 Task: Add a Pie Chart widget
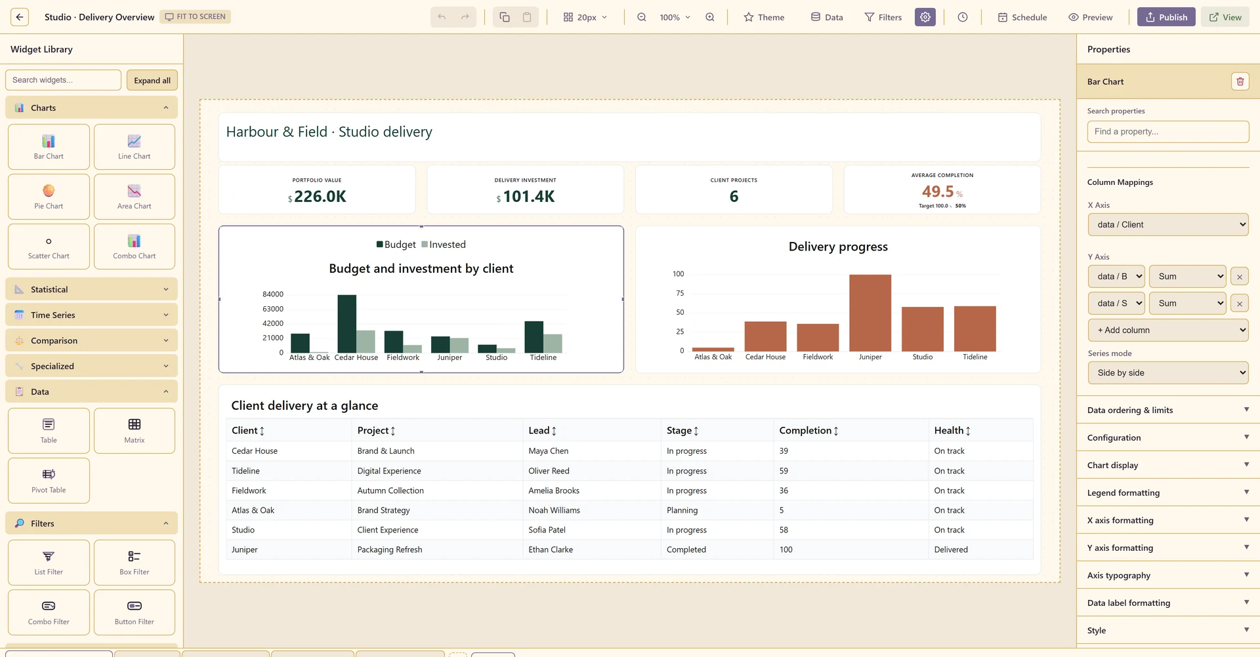pos(49,197)
